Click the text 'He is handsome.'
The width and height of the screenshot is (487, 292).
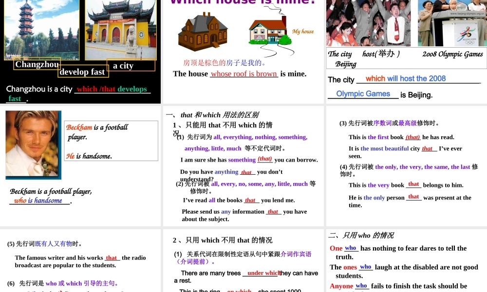89,156
